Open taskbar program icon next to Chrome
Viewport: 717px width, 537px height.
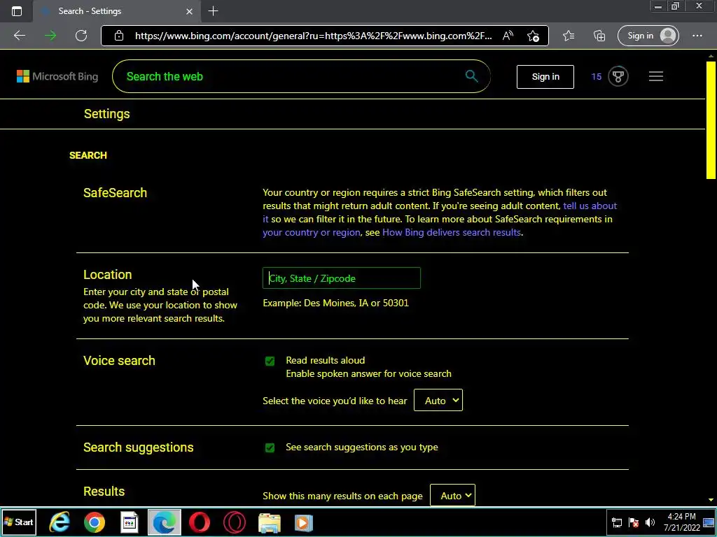(130, 522)
